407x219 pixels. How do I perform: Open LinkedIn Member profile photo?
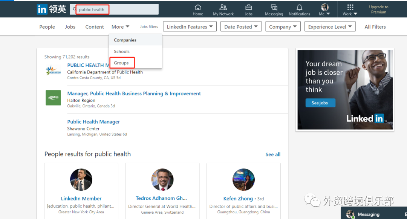pyautogui.click(x=81, y=179)
